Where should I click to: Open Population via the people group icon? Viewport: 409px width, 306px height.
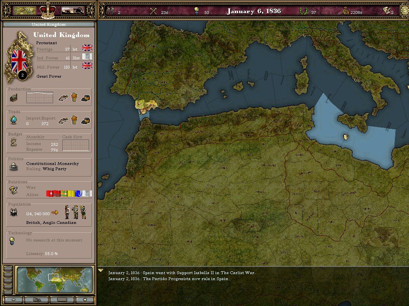coord(13,212)
